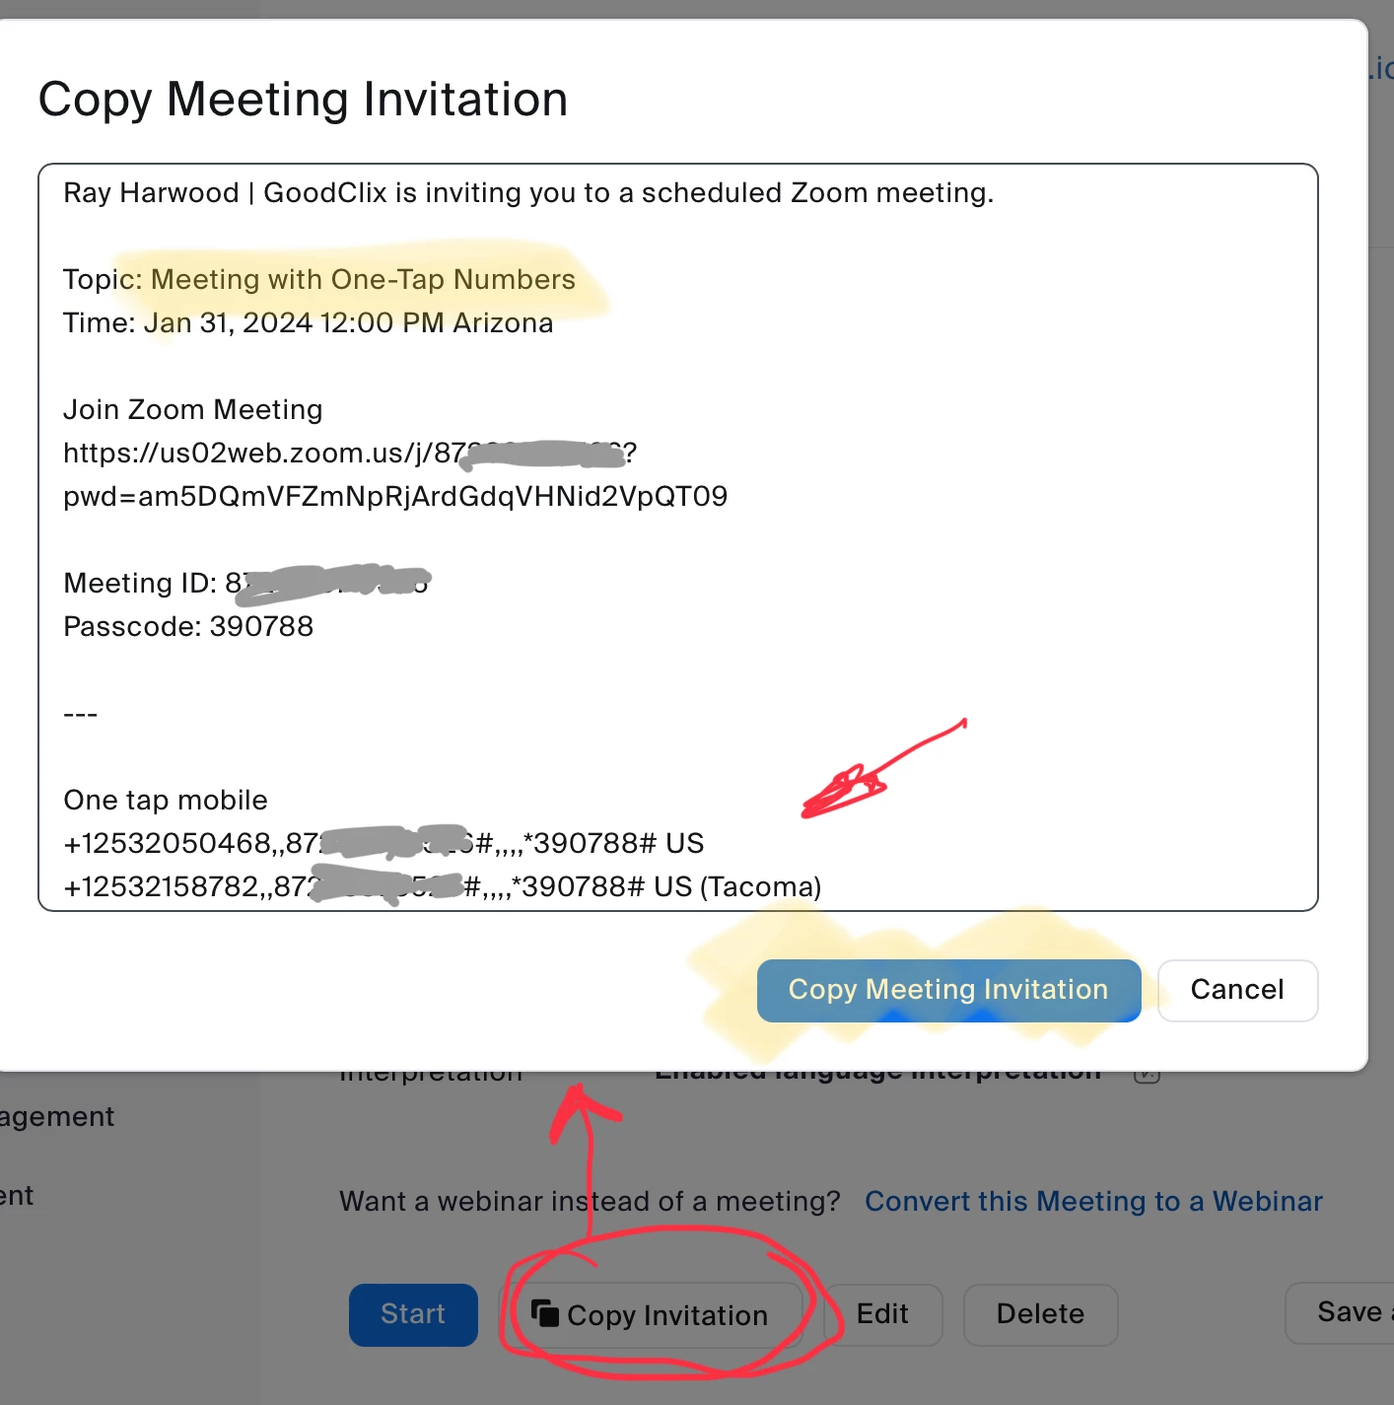
Task: Cancel the Copy Meeting Invitation dialog
Action: click(x=1237, y=990)
